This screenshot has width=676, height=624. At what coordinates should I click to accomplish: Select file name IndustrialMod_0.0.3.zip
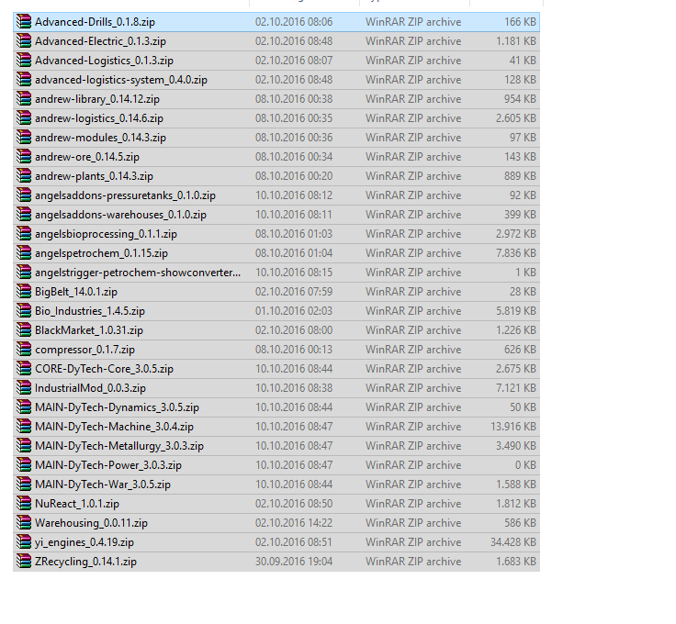90,388
